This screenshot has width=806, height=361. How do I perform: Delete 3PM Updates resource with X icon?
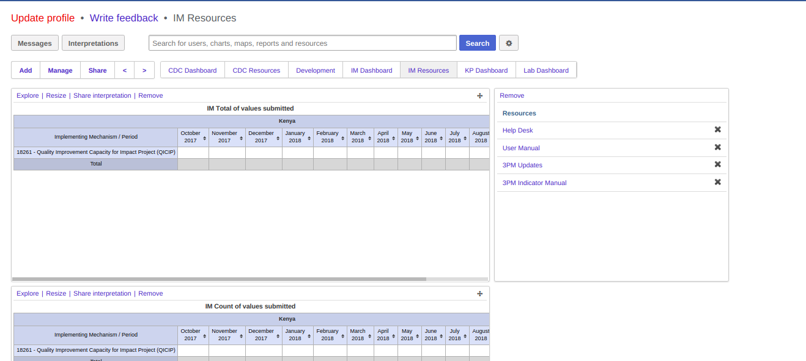pos(718,164)
